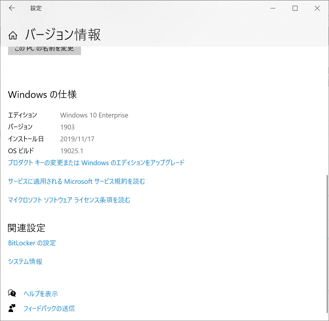Select version value 1903
The height and width of the screenshot is (321, 329).
[67, 127]
